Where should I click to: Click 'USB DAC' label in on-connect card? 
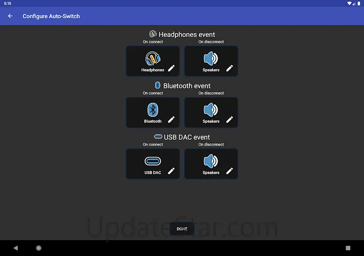(x=153, y=172)
